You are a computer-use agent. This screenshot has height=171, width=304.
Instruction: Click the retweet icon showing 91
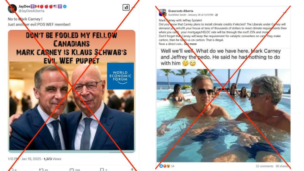pos(41,170)
